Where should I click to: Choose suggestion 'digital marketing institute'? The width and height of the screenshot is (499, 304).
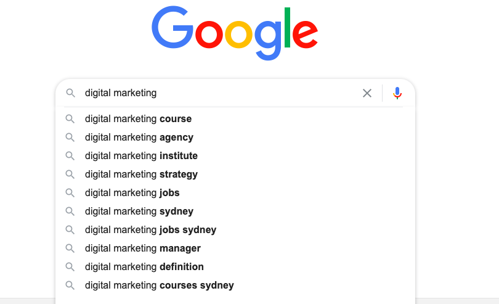pyautogui.click(x=141, y=156)
